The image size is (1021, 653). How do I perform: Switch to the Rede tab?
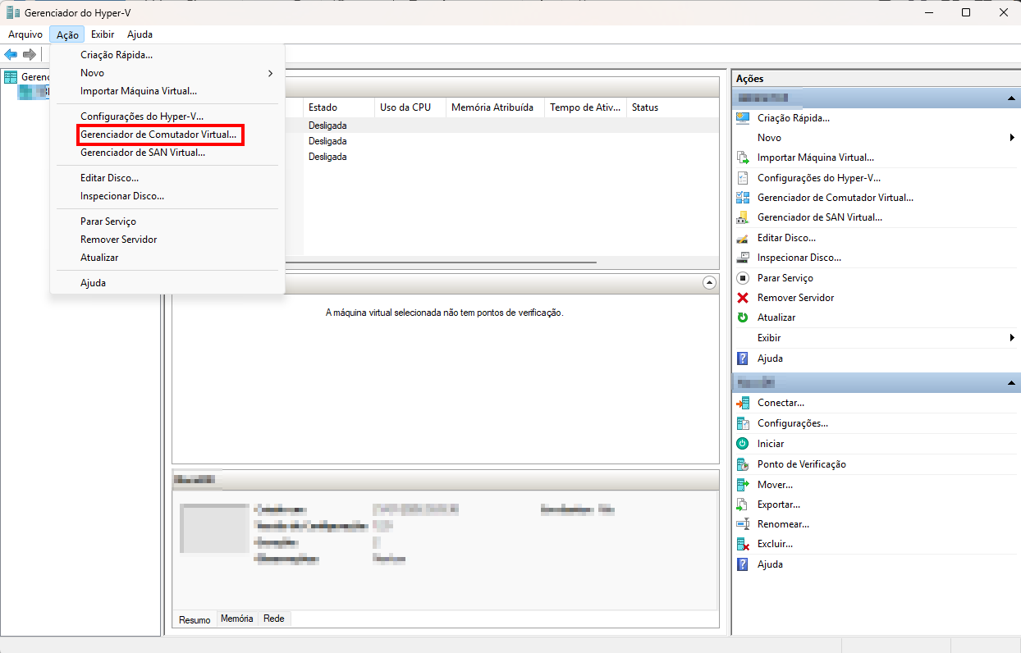(x=274, y=619)
